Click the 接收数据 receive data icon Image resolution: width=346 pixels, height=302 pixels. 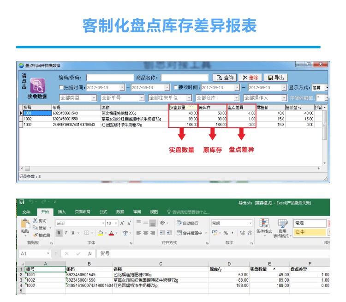(37, 86)
